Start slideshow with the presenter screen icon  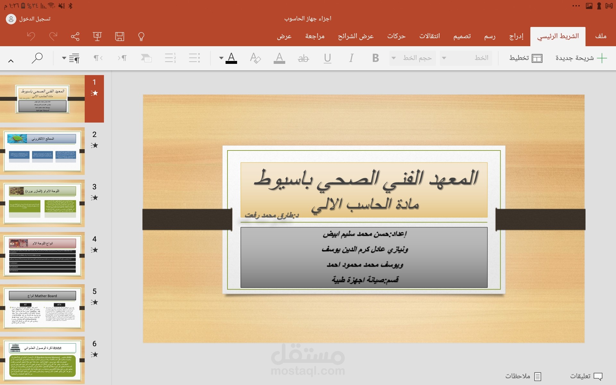coord(97,36)
